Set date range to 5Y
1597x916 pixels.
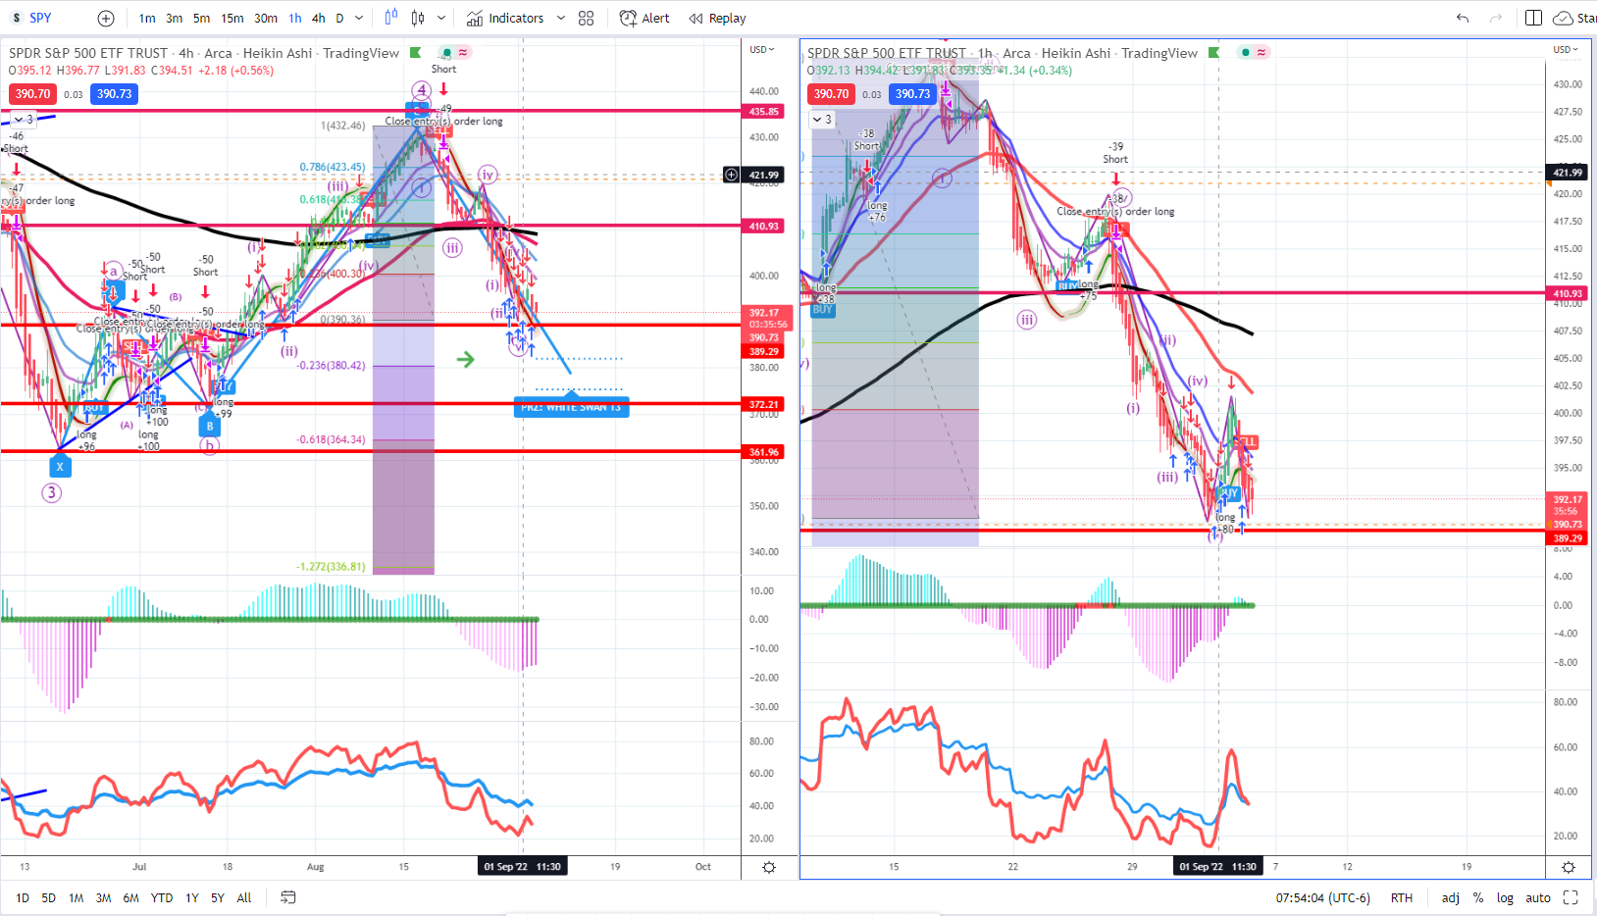click(x=218, y=897)
